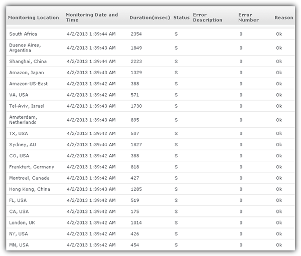Select duration value 818
The width and height of the screenshot is (301, 256).
click(x=135, y=167)
